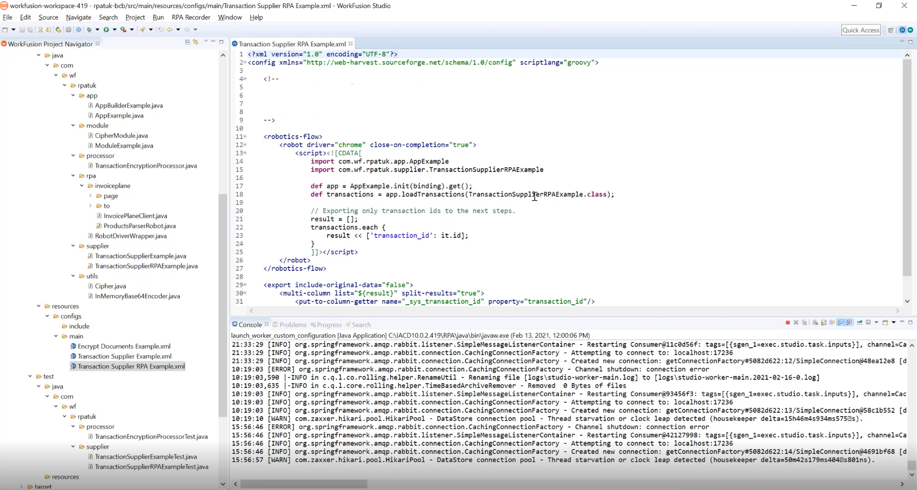Click the editor vertical scrollbar thumb
This screenshot has height=490, width=917.
907,168
